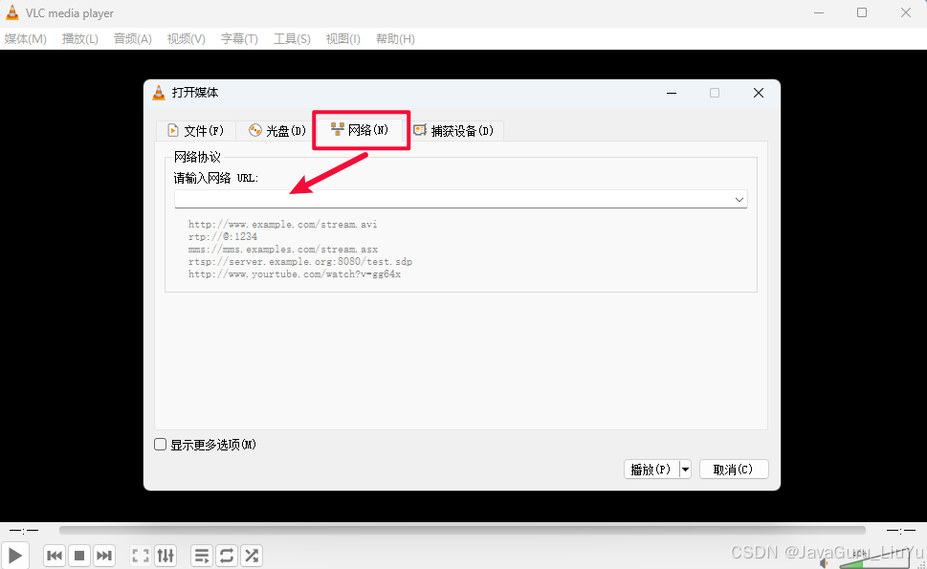Image resolution: width=927 pixels, height=569 pixels.
Task: Toggle the playlist view icon
Action: [x=202, y=556]
